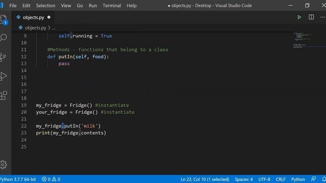The height and width of the screenshot is (183, 326).
Task: Click line number 12 in the gutter
Action: pyautogui.click(x=24, y=56)
